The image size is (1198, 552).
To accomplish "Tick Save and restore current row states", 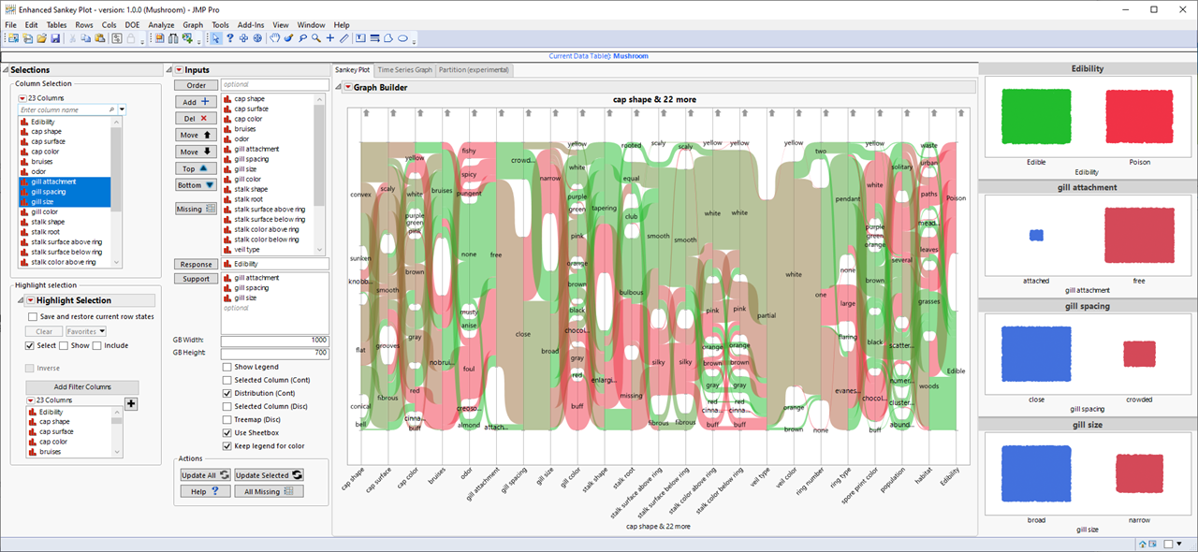I will click(33, 317).
